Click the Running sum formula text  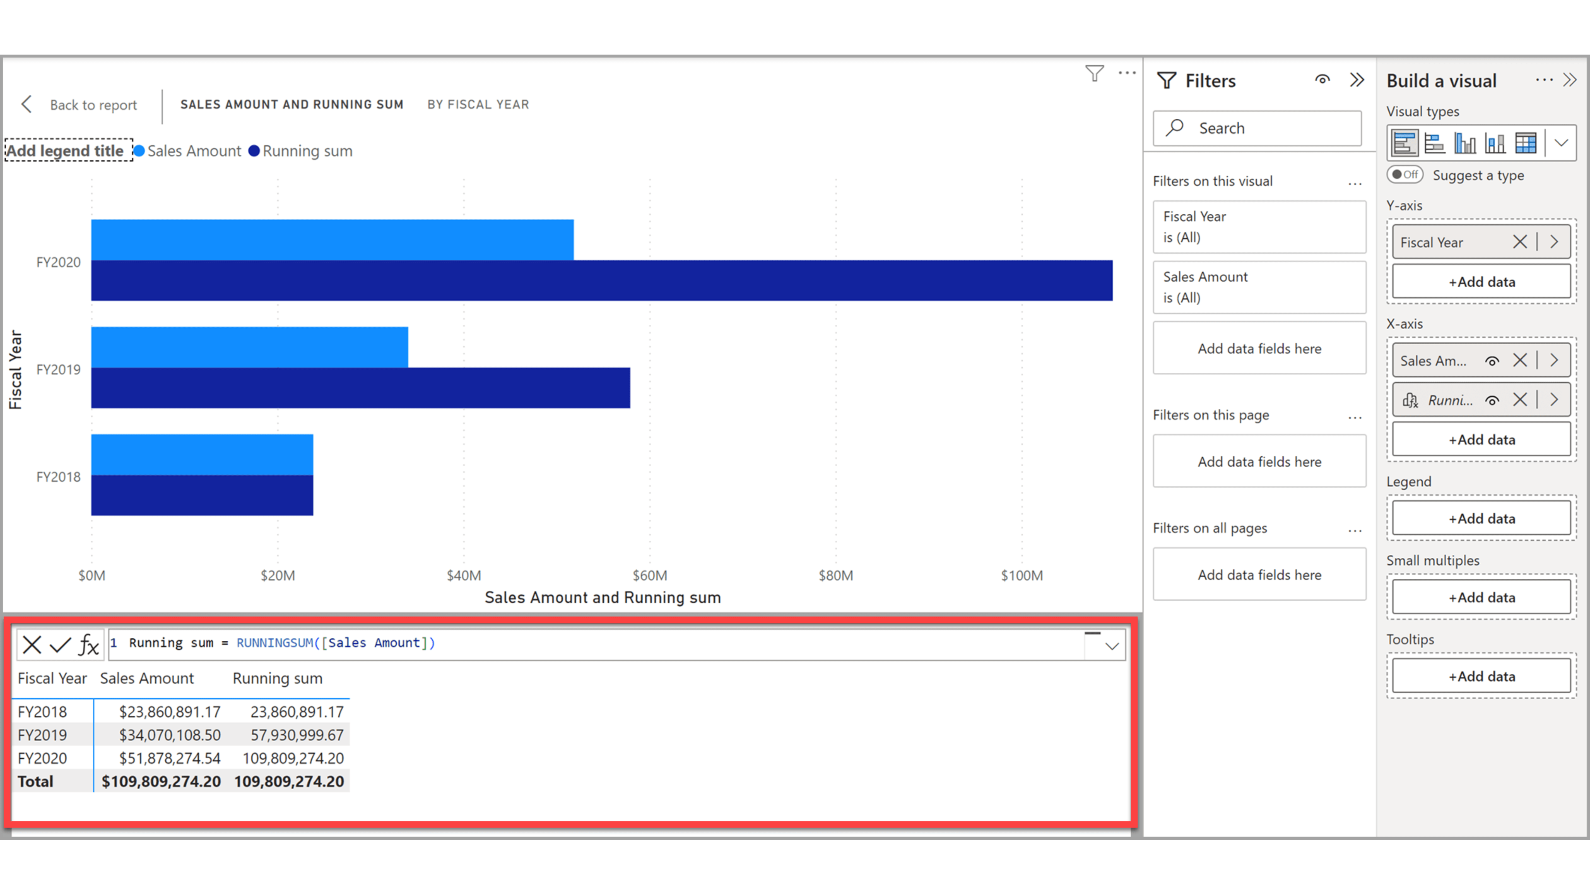[282, 643]
